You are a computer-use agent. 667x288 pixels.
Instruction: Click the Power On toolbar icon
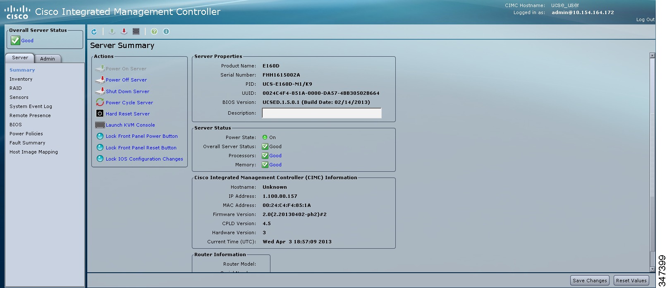coord(112,31)
